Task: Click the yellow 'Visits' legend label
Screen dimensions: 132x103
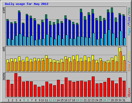Action: coord(129,56)
